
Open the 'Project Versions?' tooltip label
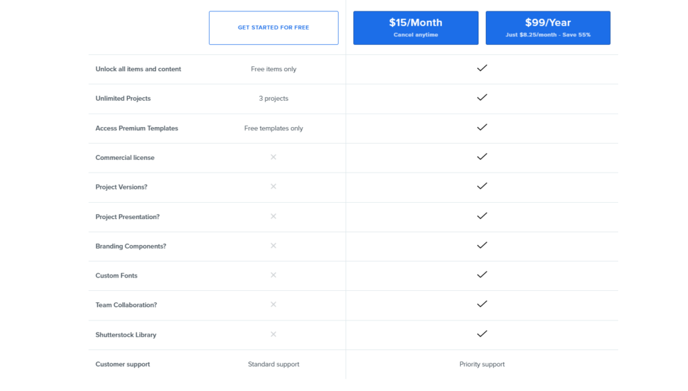coord(122,187)
